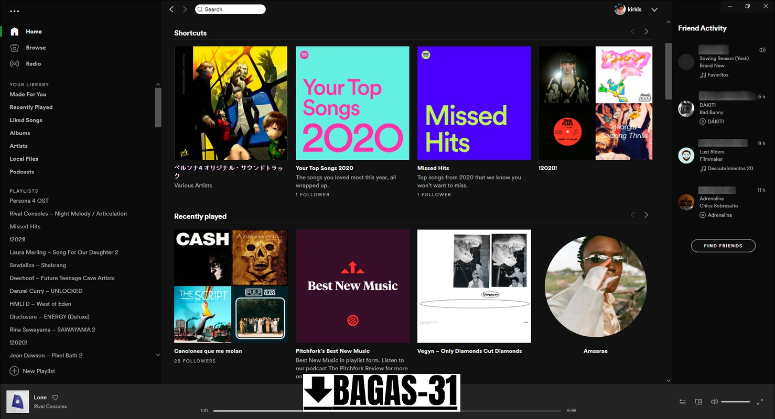This screenshot has height=419, width=775.
Task: Open the Lone track title link
Action: coord(40,398)
